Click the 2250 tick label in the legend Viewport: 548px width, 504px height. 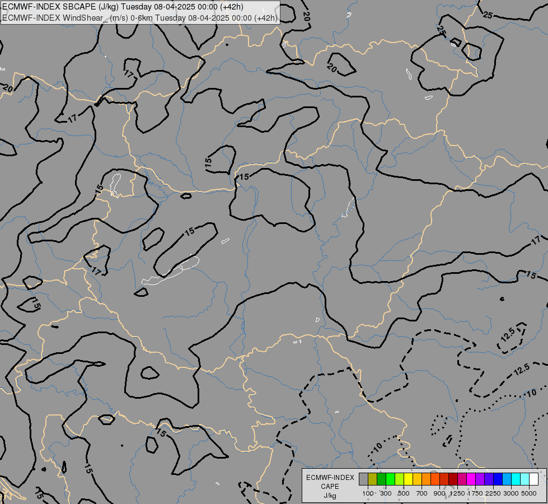pos(493,493)
